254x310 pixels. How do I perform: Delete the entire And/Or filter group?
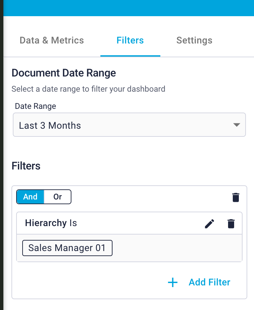point(236,197)
